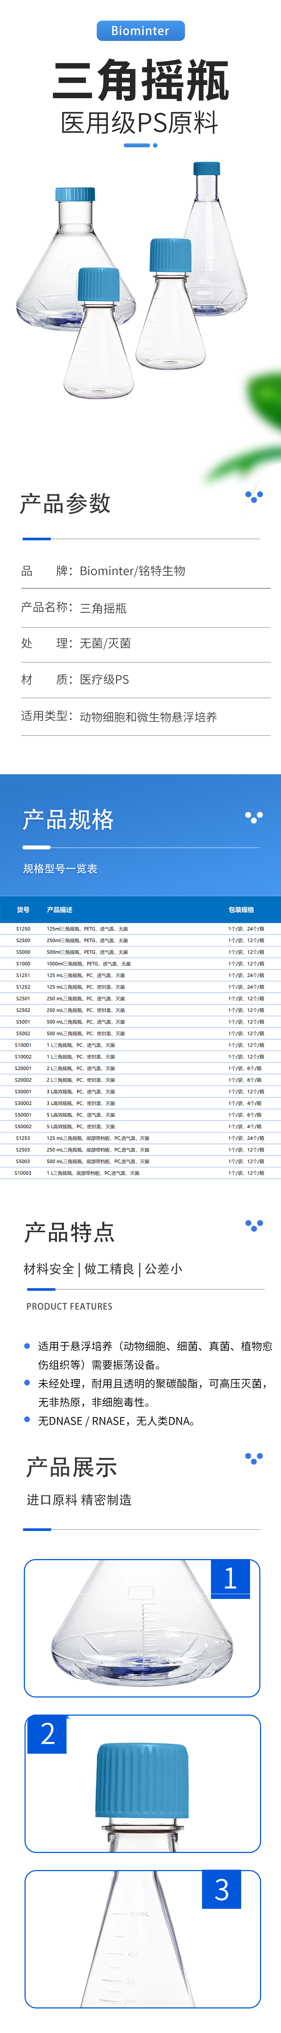This screenshot has height=2033, width=281.
Task: Select the 货号 column header
Action: [x=23, y=910]
